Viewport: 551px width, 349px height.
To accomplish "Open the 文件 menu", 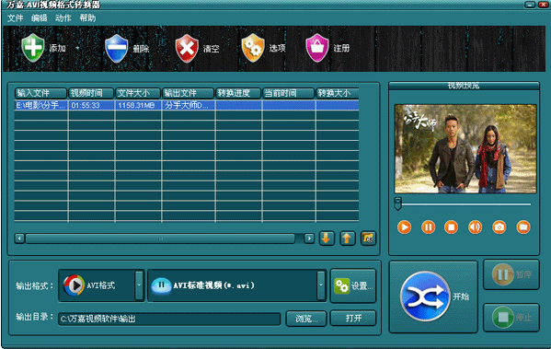I will 15,17.
